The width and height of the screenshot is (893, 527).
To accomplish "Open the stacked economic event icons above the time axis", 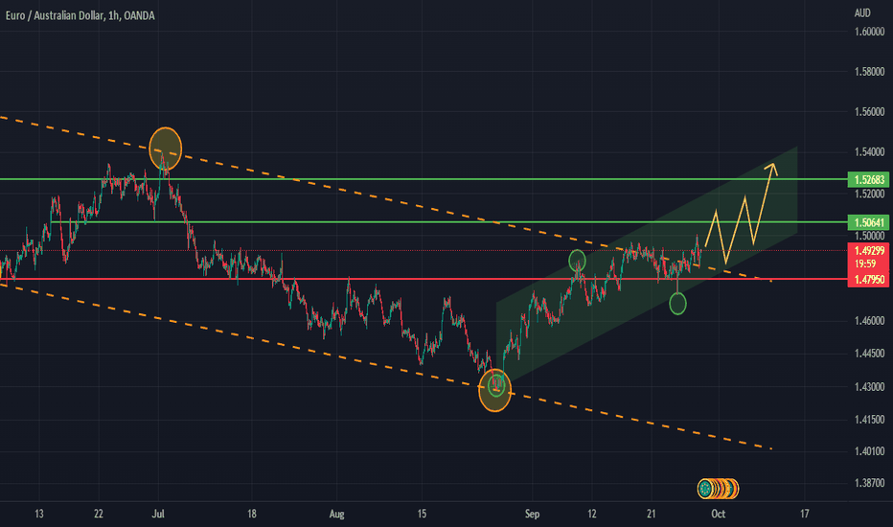I will click(x=718, y=489).
